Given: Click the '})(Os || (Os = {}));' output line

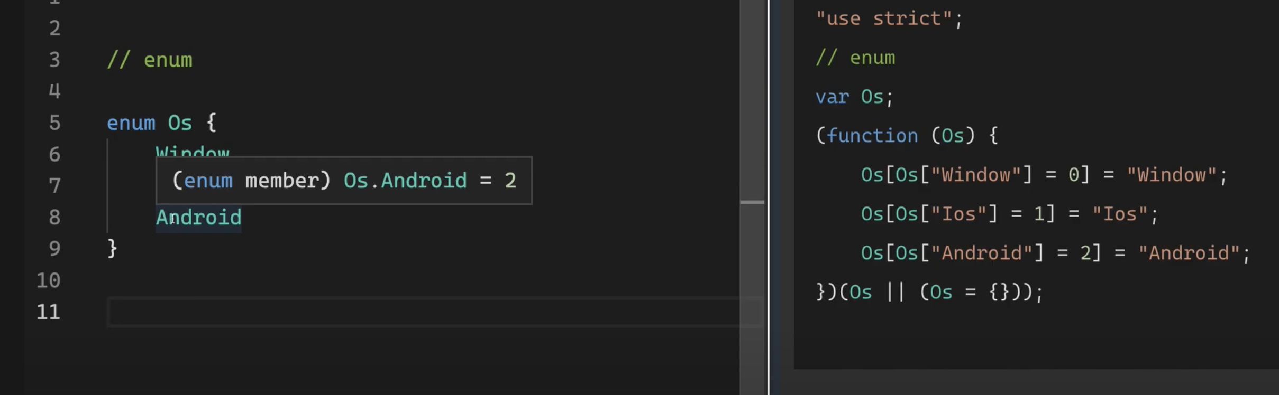Looking at the screenshot, I should [929, 293].
